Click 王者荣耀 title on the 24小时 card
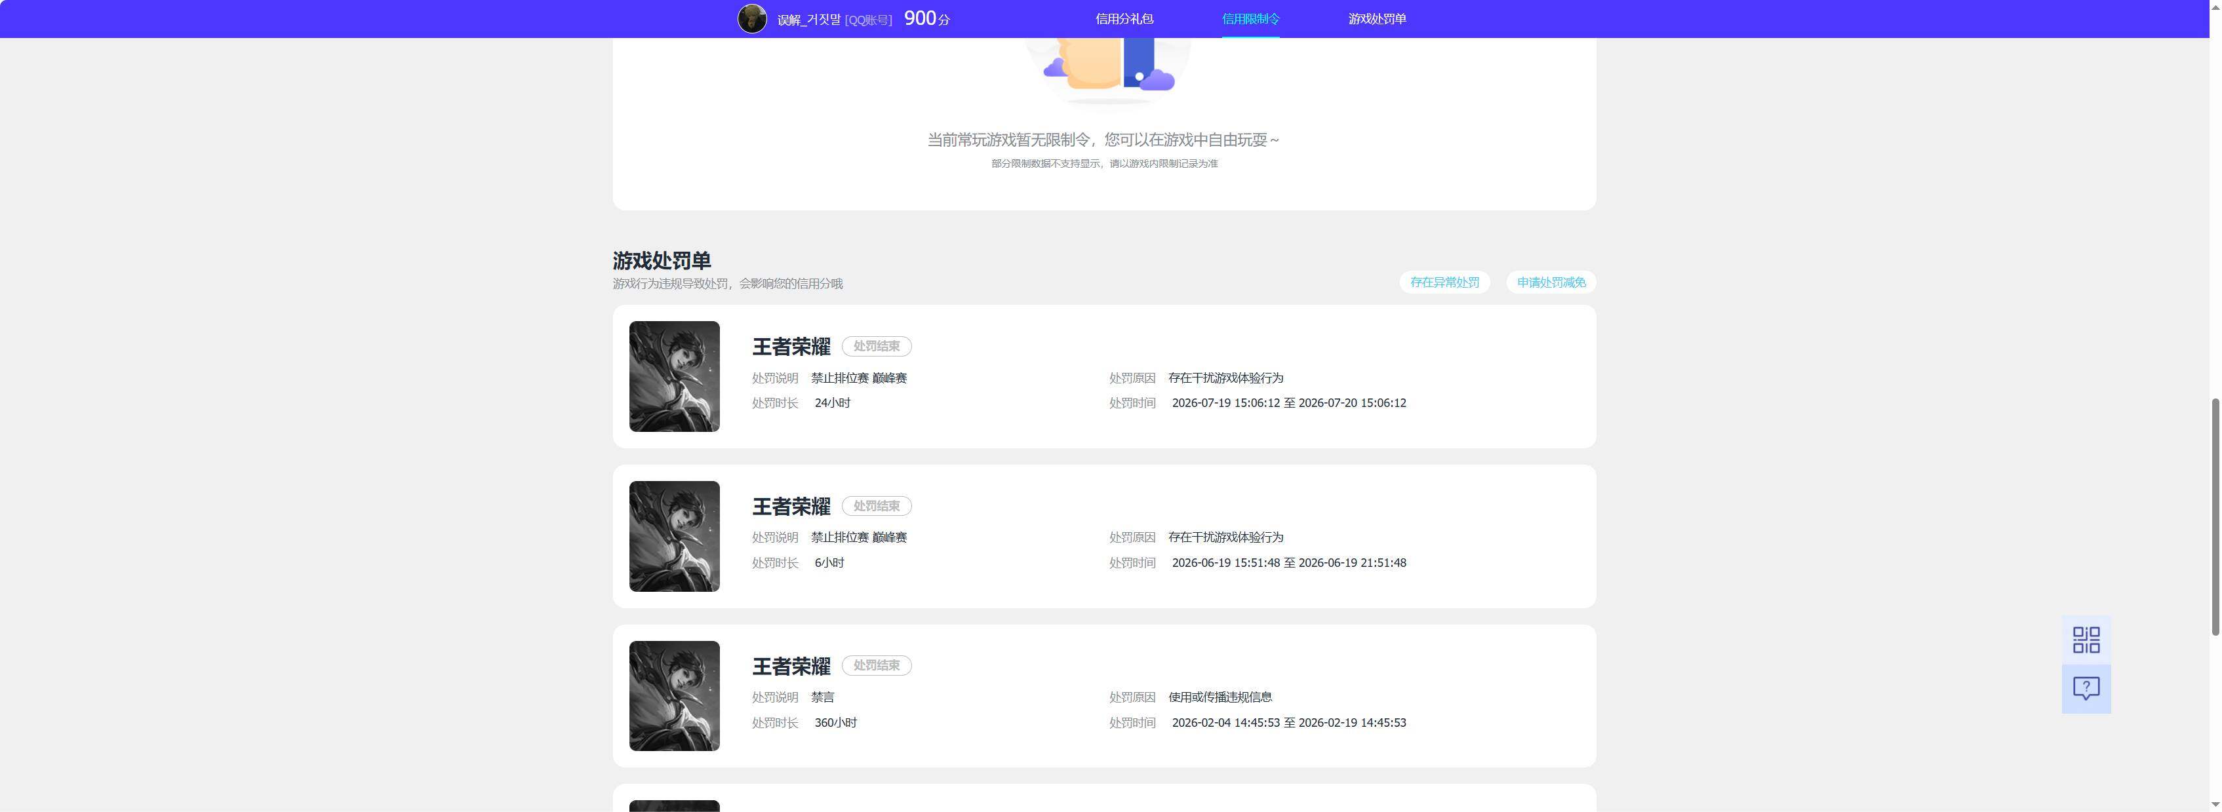2222x812 pixels. (x=791, y=347)
